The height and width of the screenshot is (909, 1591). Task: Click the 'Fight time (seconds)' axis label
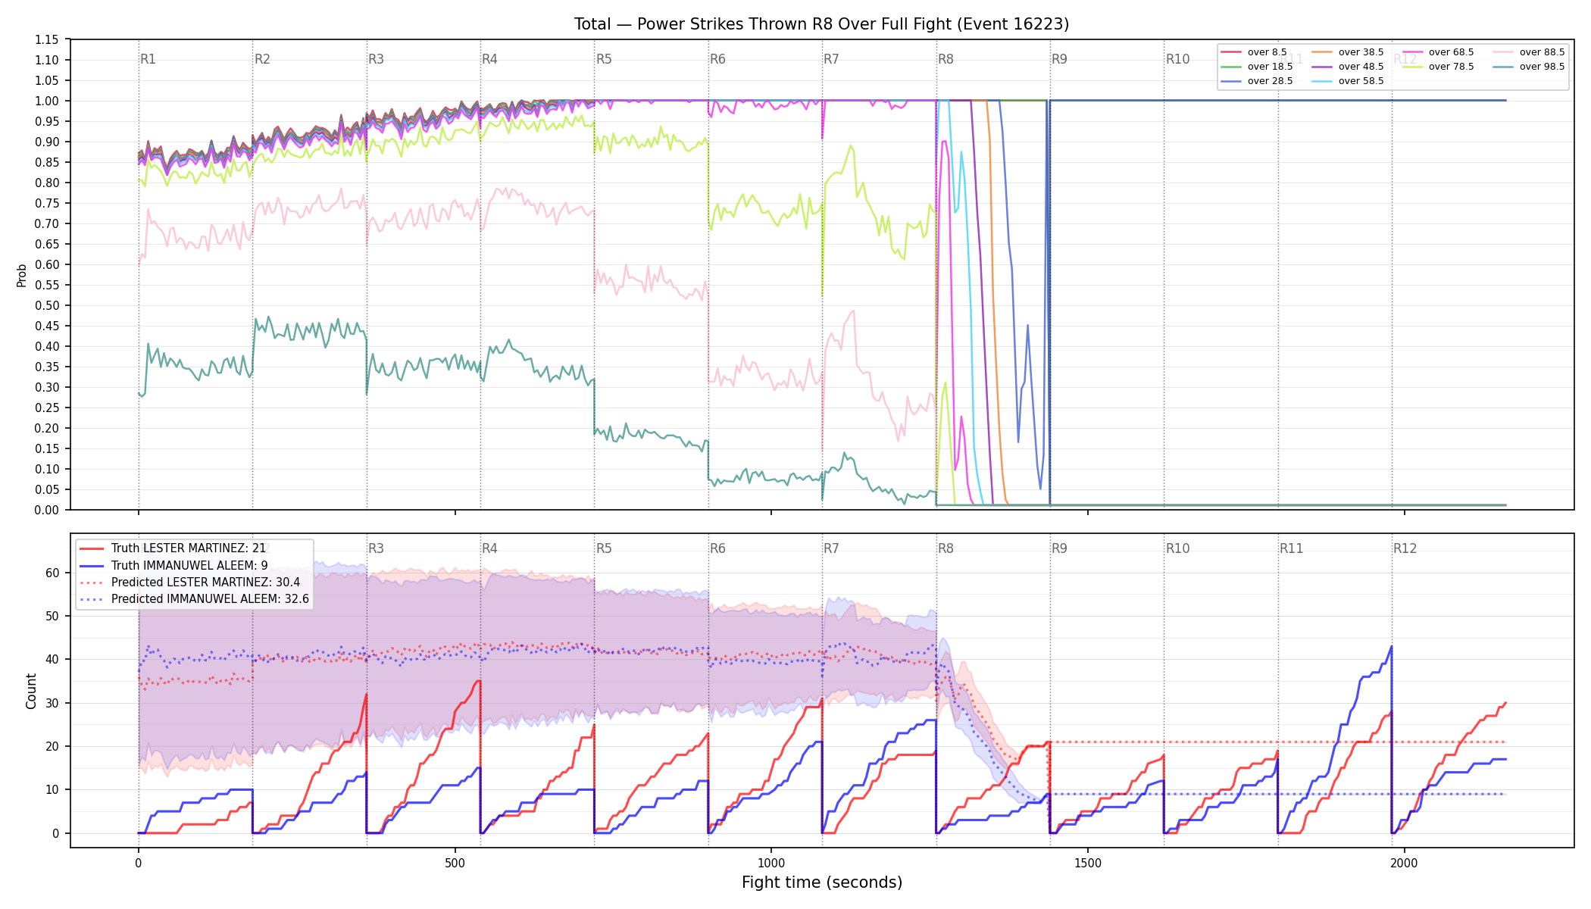point(822,882)
